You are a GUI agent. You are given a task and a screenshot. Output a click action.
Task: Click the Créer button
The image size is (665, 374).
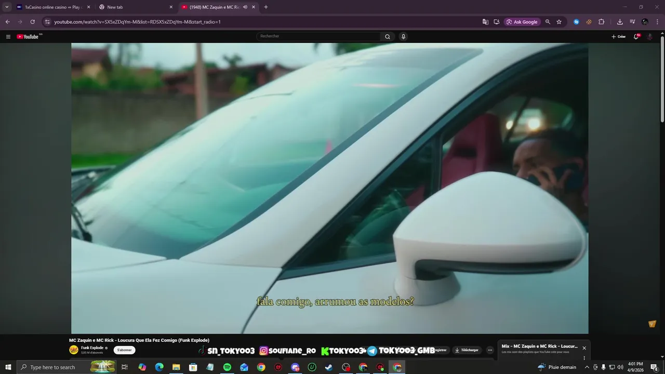coord(618,36)
